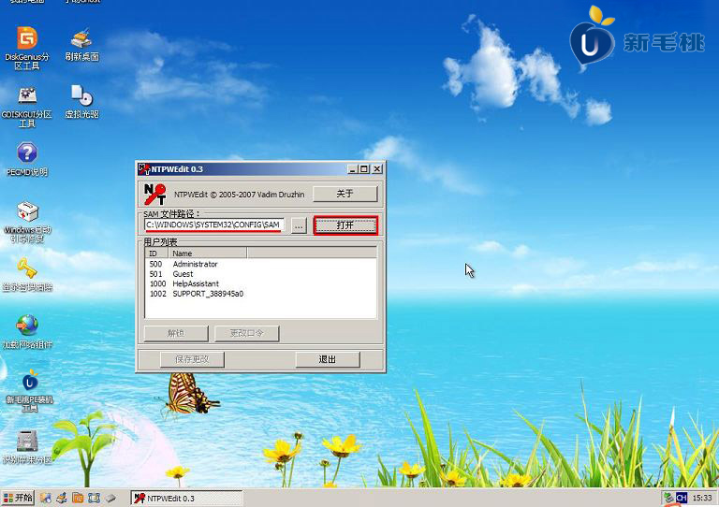This screenshot has height=507, width=719.
Task: Open the DiskGenius partition tool desktop icon
Action: coord(27,39)
